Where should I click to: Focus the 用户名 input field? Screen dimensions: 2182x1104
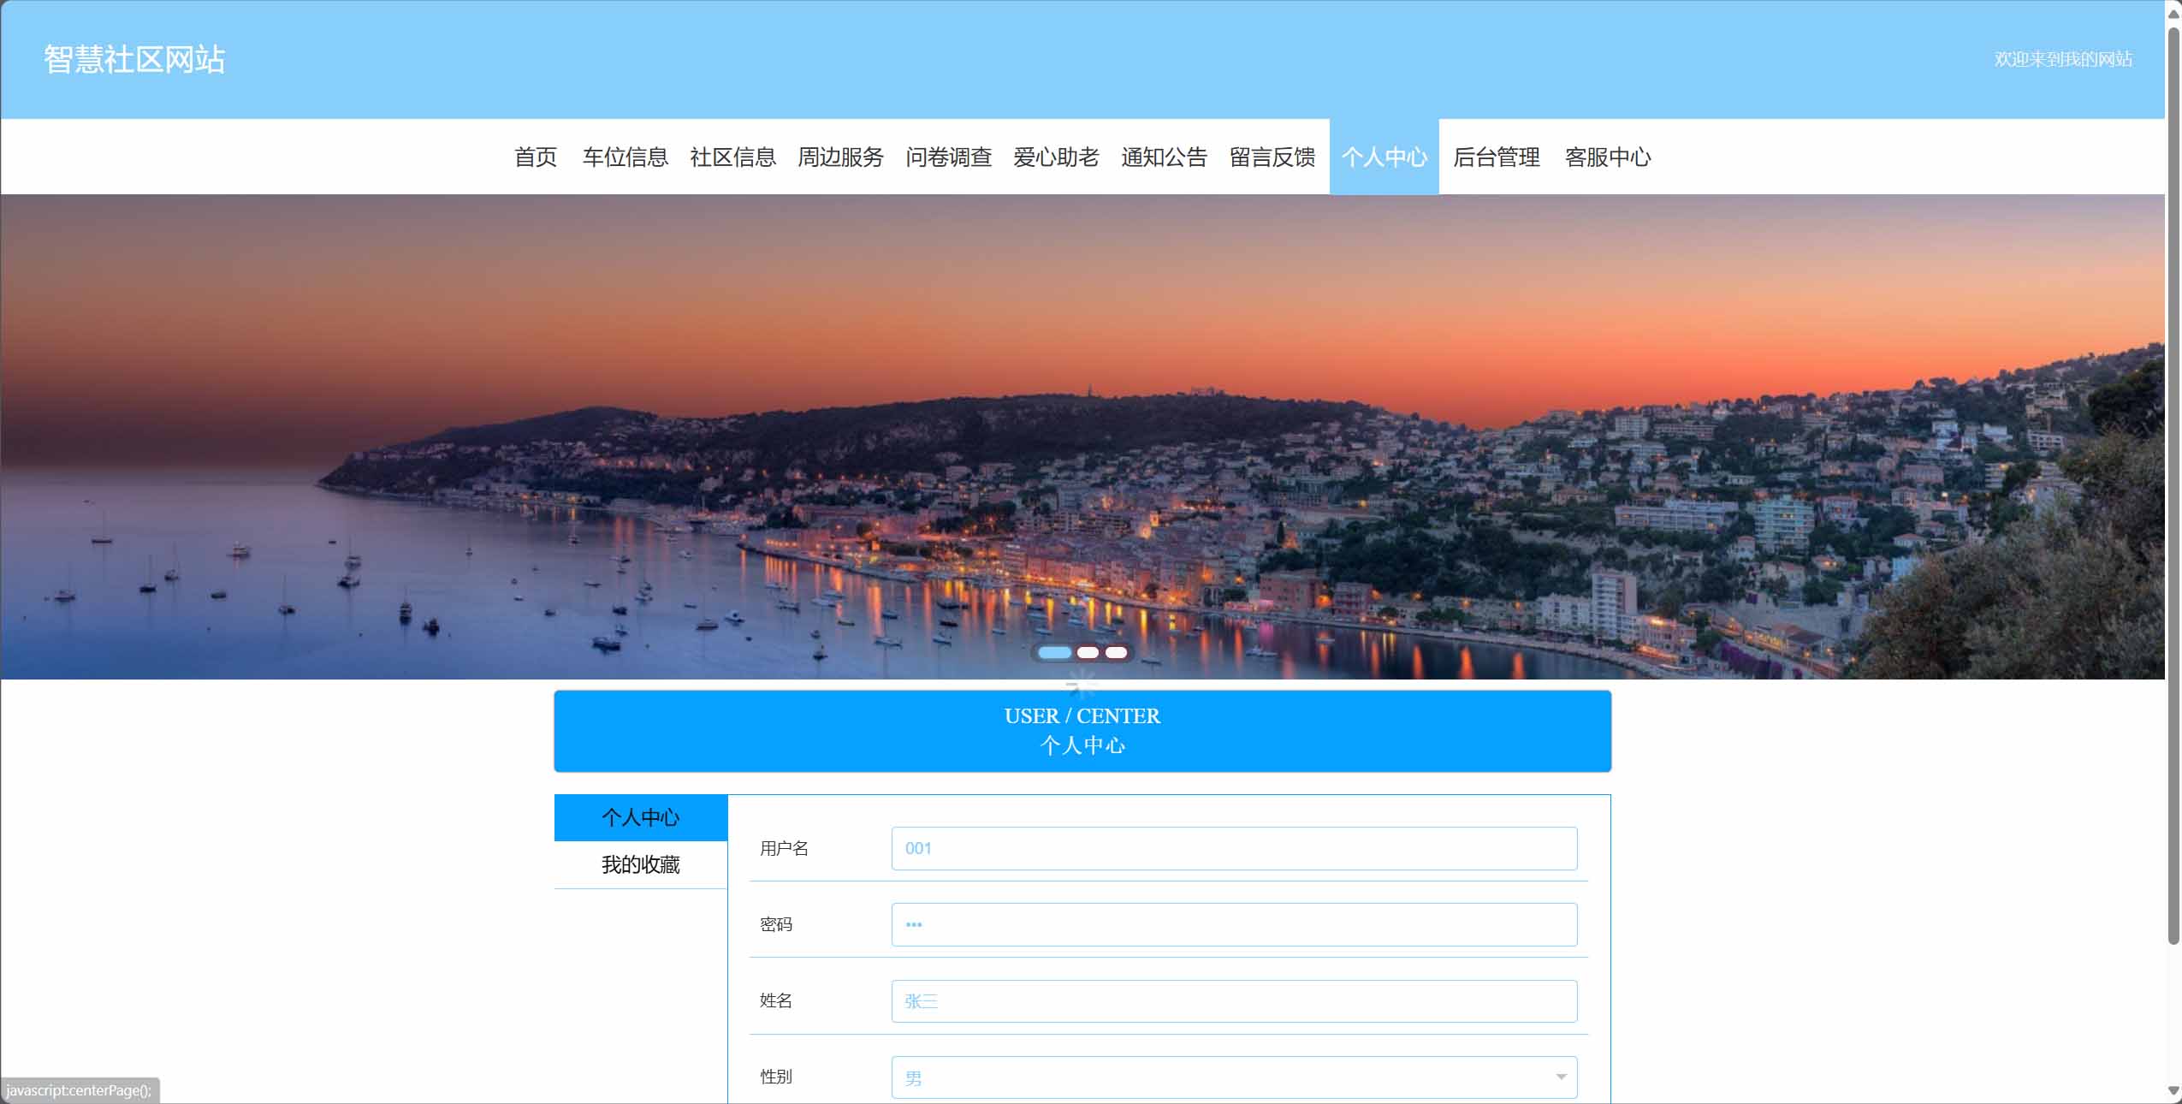click(x=1234, y=848)
